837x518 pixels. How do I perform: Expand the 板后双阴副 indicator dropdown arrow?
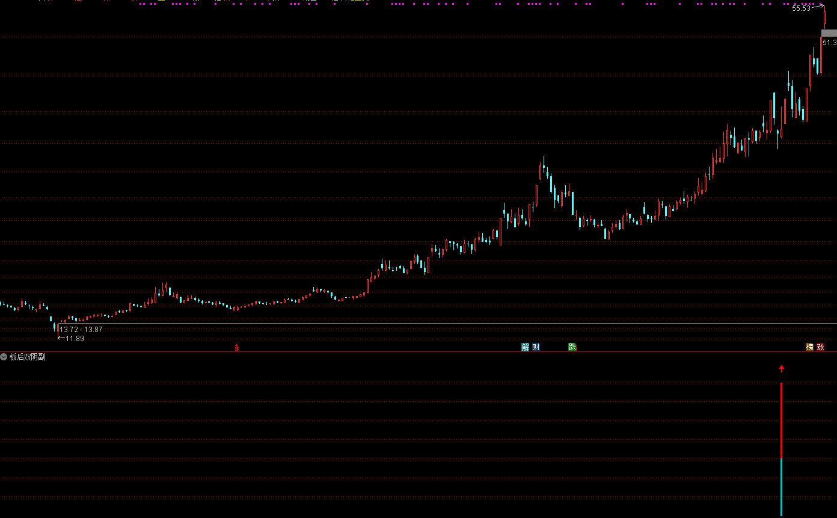click(x=4, y=357)
